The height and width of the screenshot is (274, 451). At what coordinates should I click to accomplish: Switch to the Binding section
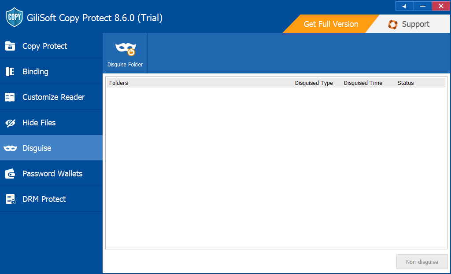coord(51,72)
